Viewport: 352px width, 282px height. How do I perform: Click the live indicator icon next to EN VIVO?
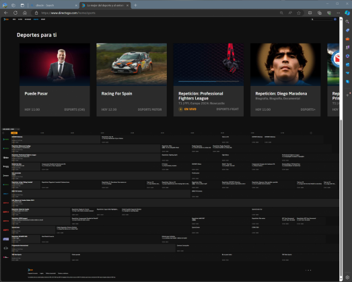click(x=180, y=109)
